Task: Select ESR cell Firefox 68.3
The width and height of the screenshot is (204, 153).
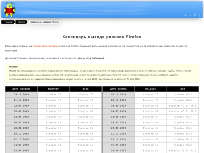Action: coord(183,94)
